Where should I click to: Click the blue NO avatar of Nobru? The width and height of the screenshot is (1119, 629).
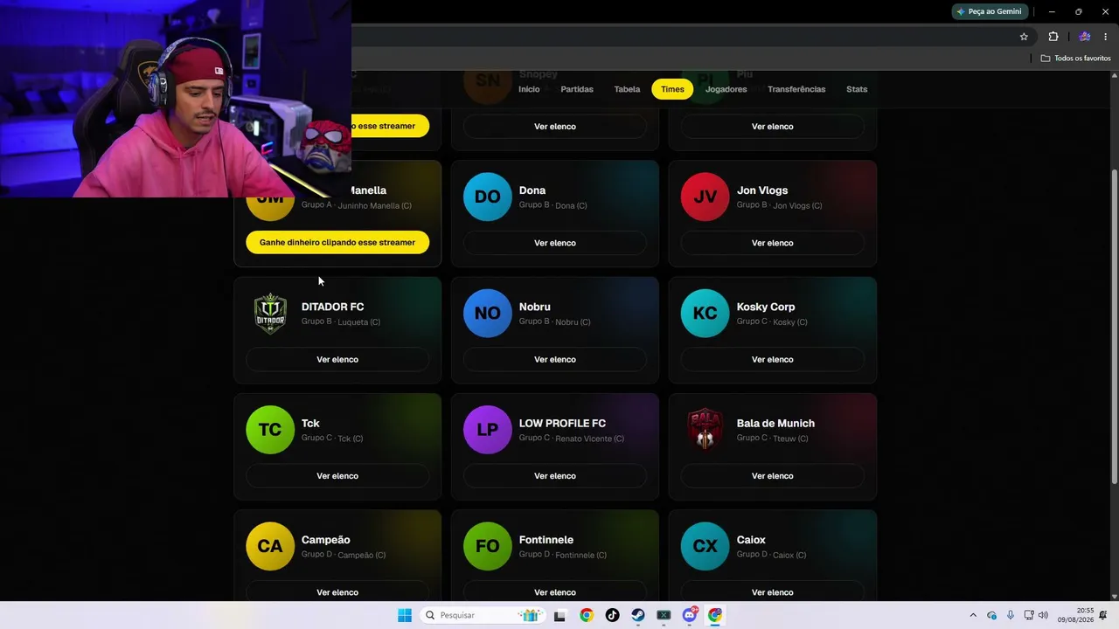[x=487, y=313]
